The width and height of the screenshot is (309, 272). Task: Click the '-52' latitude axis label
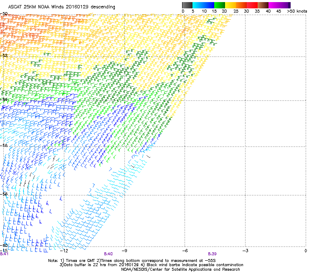4,56
